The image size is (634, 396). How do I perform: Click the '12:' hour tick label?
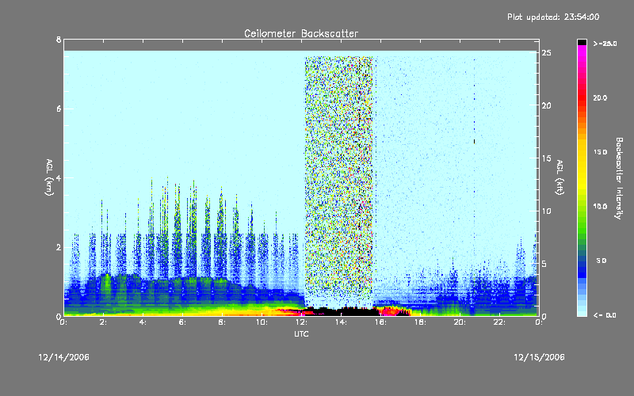[302, 322]
